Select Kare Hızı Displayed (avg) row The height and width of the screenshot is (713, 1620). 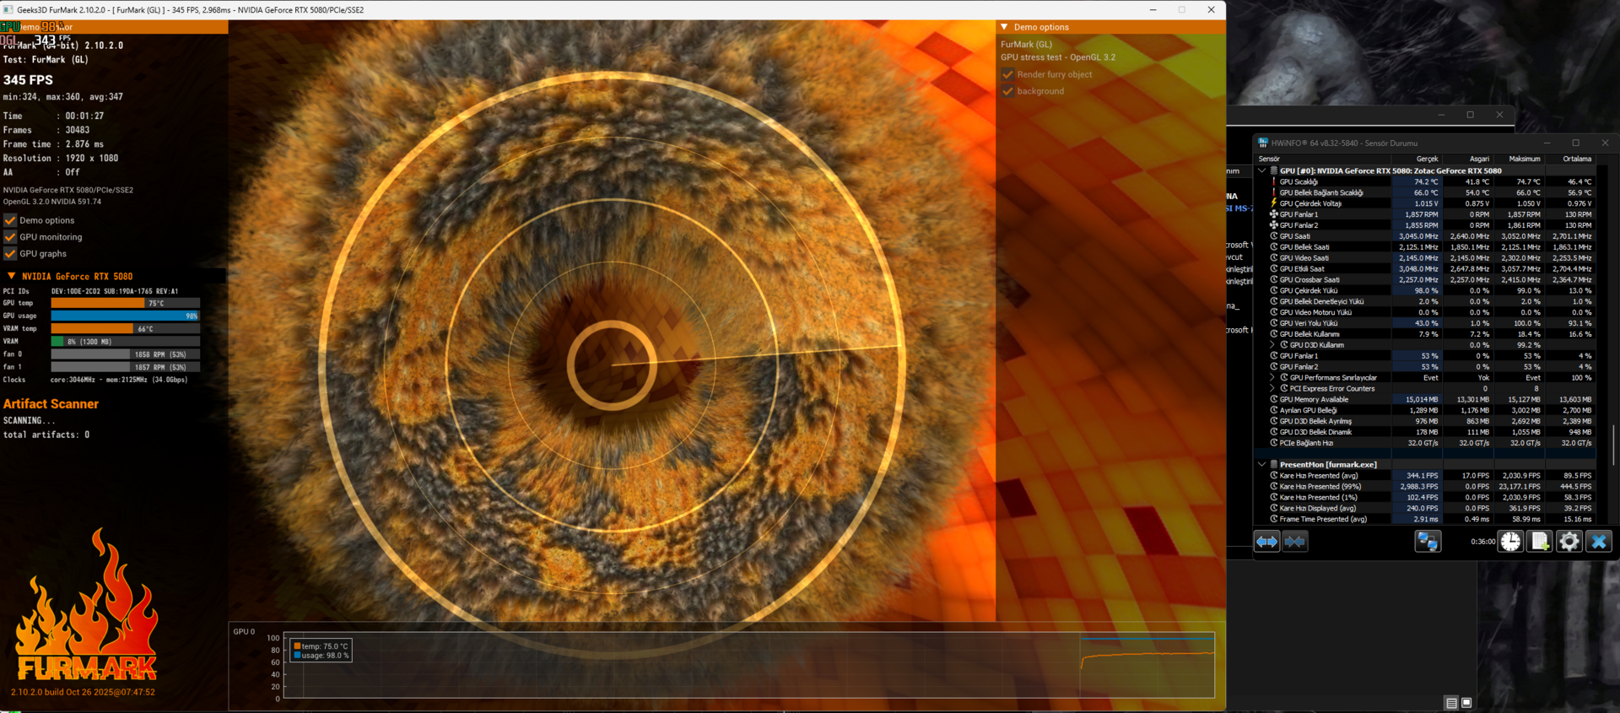(1425, 508)
